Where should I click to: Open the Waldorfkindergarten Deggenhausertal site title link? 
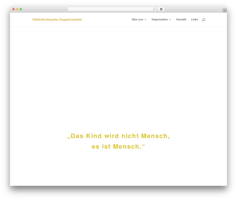click(57, 19)
